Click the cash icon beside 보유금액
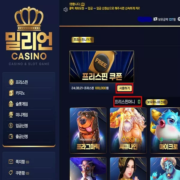Screen dimensions: 180x180 click(155, 19)
